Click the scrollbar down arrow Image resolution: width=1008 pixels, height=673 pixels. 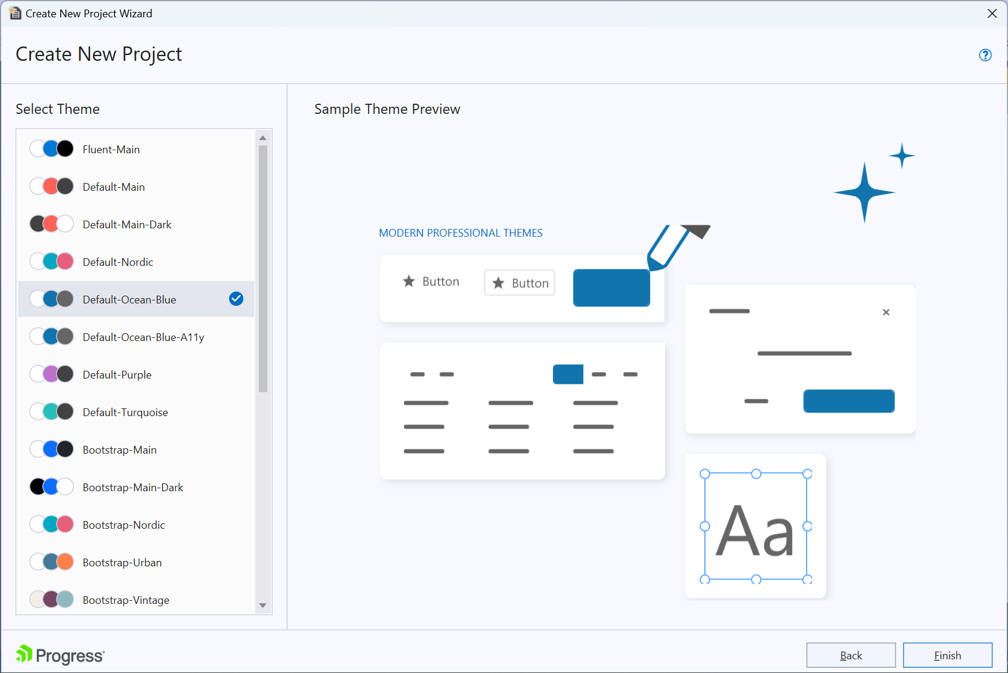click(x=262, y=606)
